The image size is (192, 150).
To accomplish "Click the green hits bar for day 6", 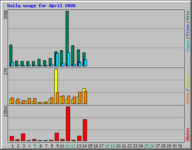I will tap(39, 62).
